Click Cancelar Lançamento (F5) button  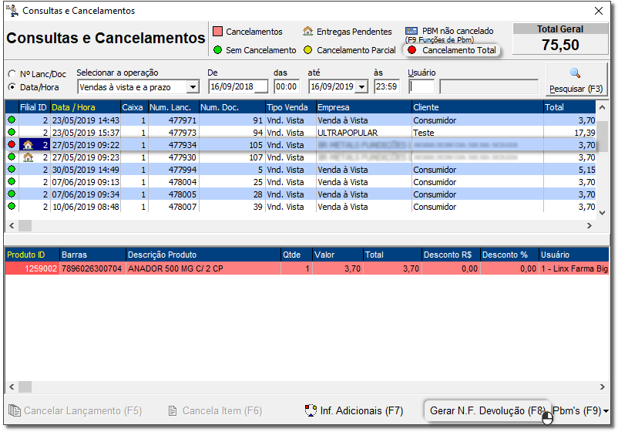[75, 410]
